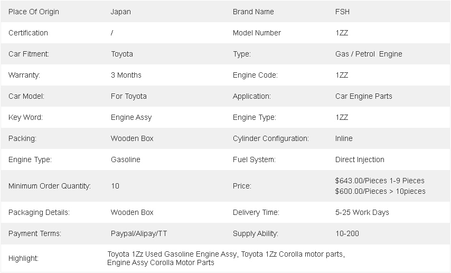Click the "Car Engine Parts" application value
This screenshot has width=451, height=273.
click(364, 96)
